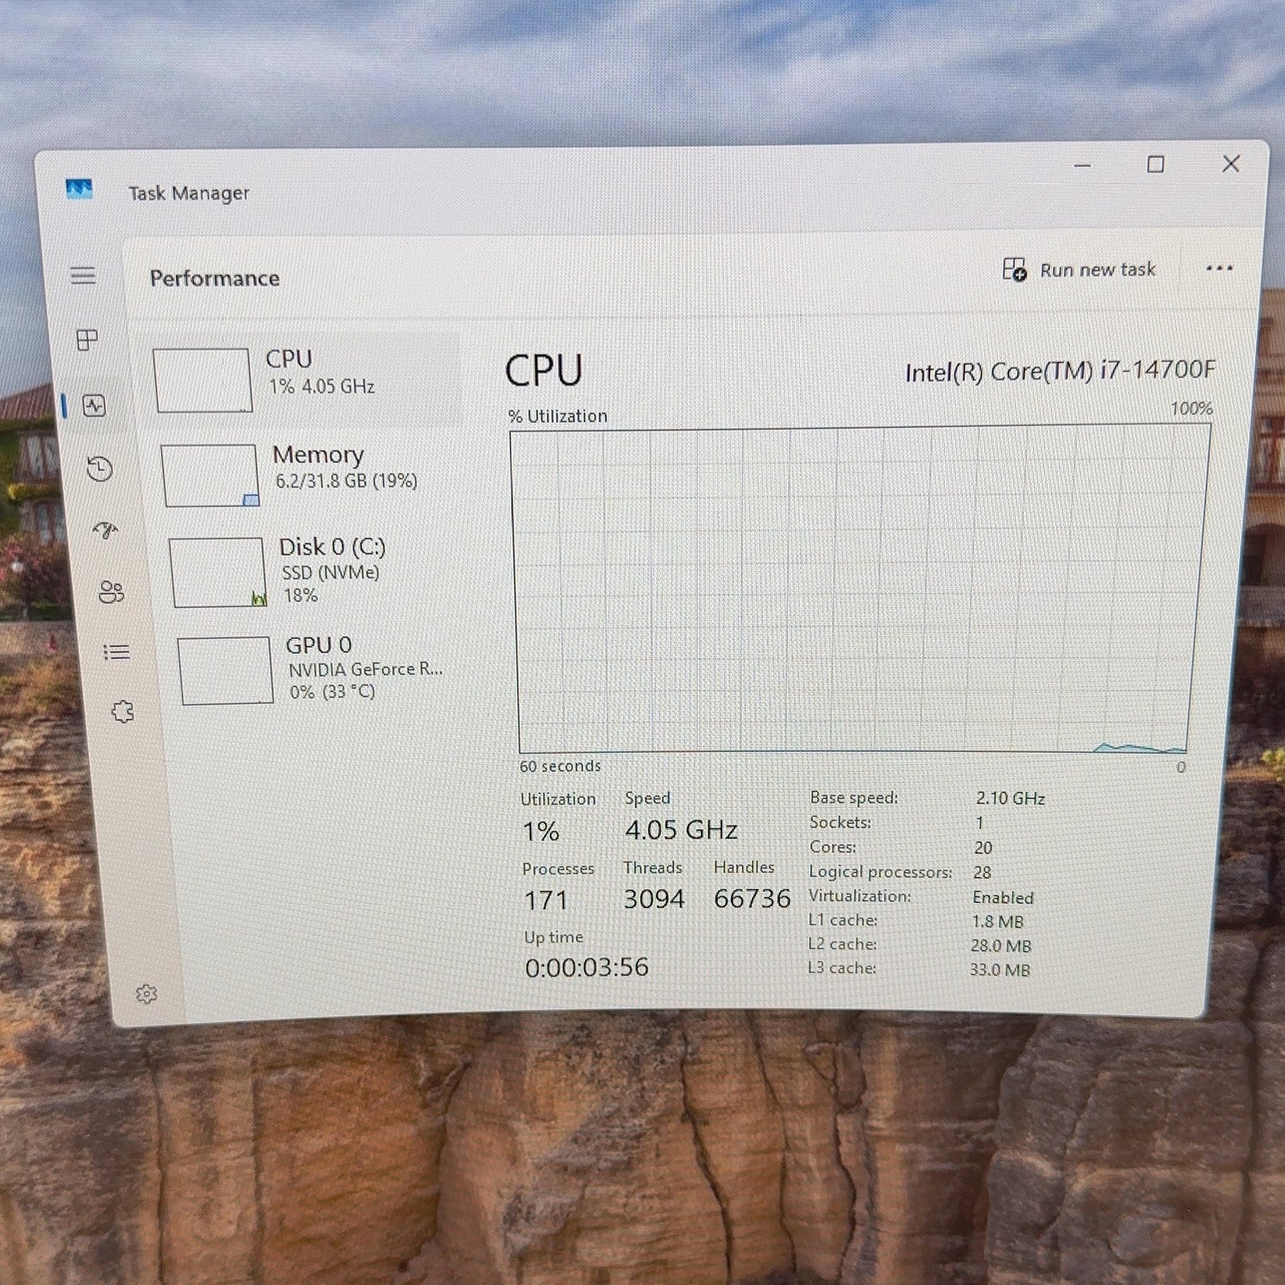Select the Memory performance item
The width and height of the screenshot is (1285, 1285).
[312, 475]
